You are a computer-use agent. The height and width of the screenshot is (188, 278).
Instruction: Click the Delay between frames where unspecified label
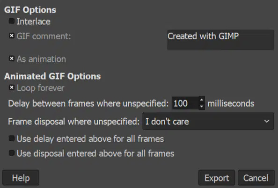(88, 104)
